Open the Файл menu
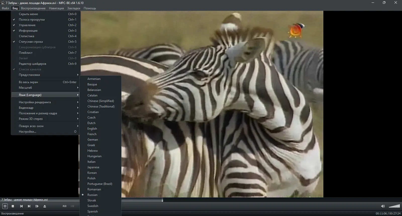This screenshot has width=402, height=216. click(x=5, y=8)
